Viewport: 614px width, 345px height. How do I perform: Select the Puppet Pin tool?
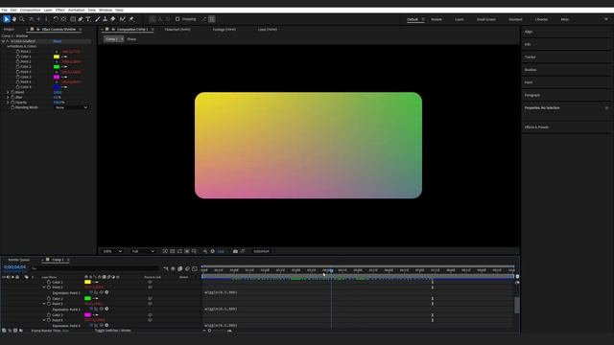coord(132,19)
